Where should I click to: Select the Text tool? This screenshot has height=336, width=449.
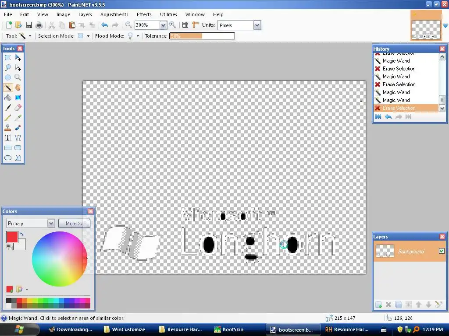tap(8, 138)
